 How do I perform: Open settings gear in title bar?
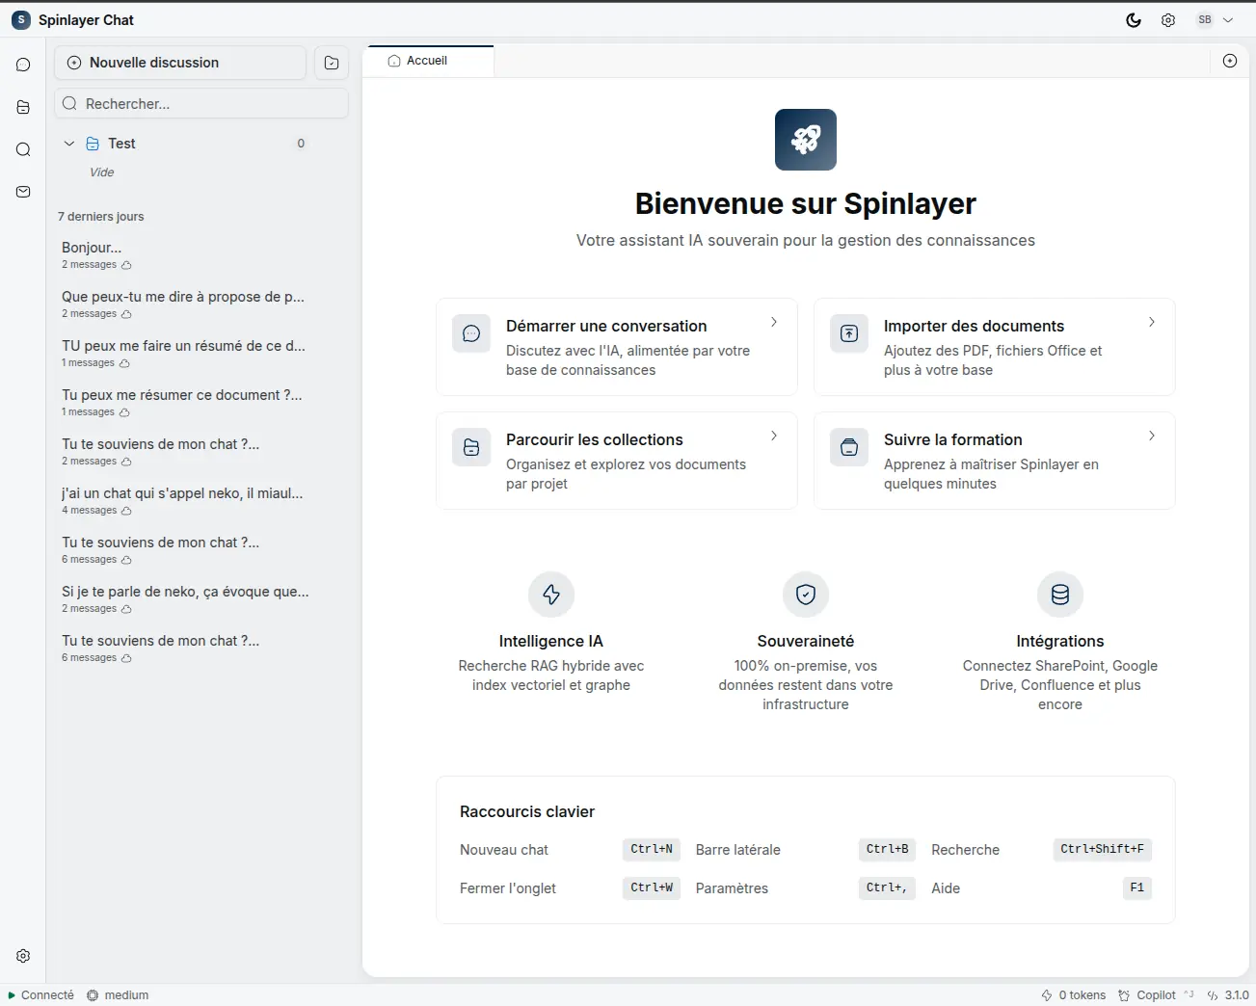(1168, 20)
